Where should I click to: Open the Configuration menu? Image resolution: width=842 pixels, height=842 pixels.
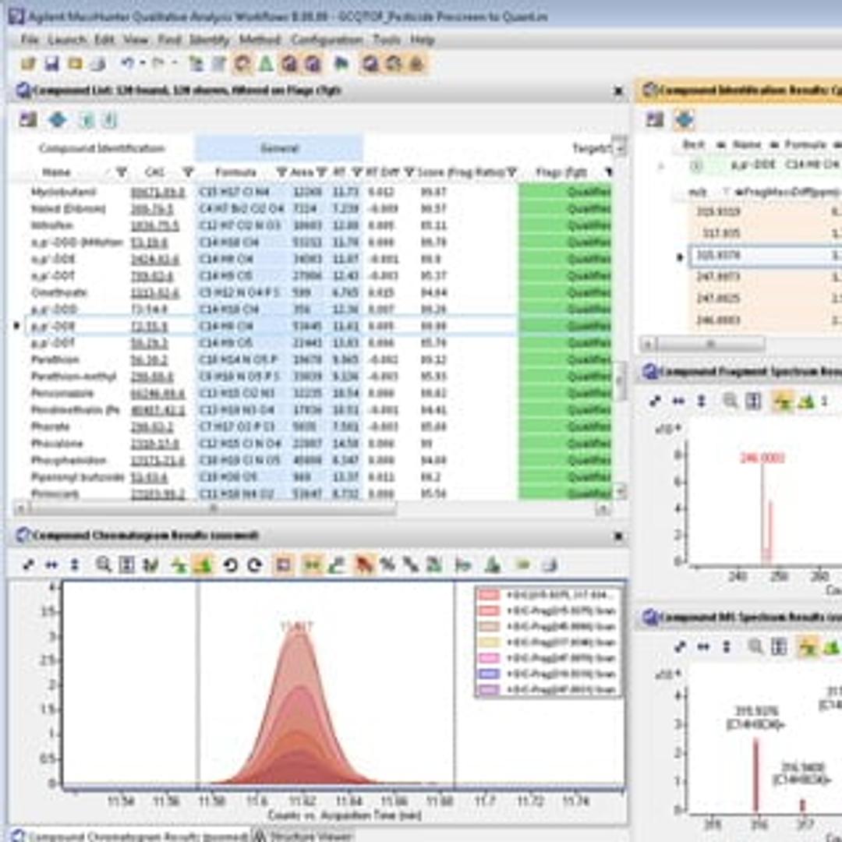click(x=327, y=40)
